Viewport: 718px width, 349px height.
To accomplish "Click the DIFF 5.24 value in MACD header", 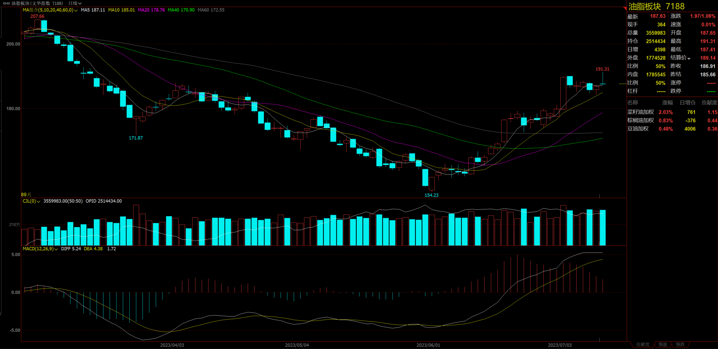I will (x=71, y=249).
